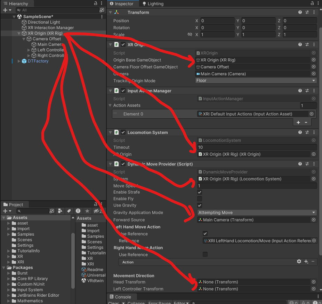Open the Console tab
The image size is (322, 304).
[x=121, y=297]
